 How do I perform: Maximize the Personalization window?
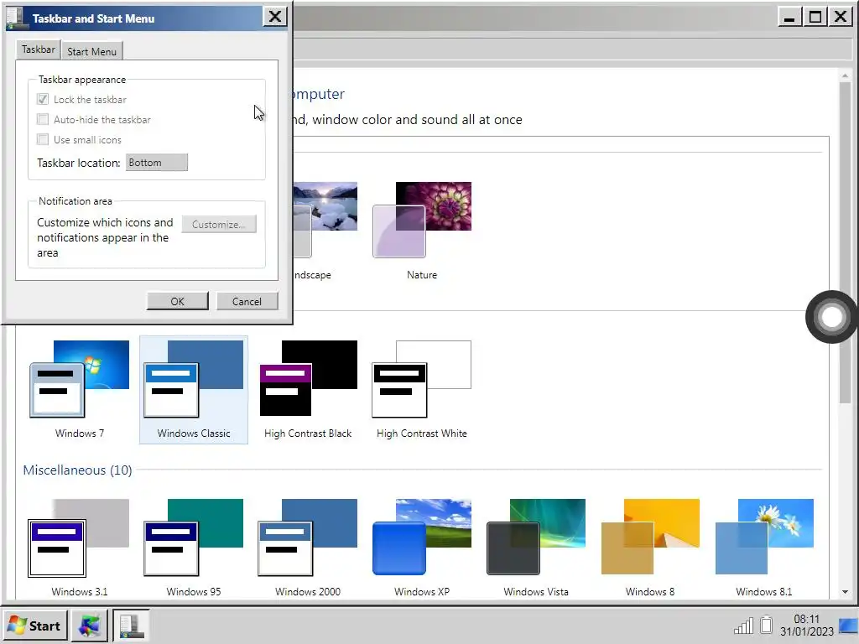[x=815, y=17]
